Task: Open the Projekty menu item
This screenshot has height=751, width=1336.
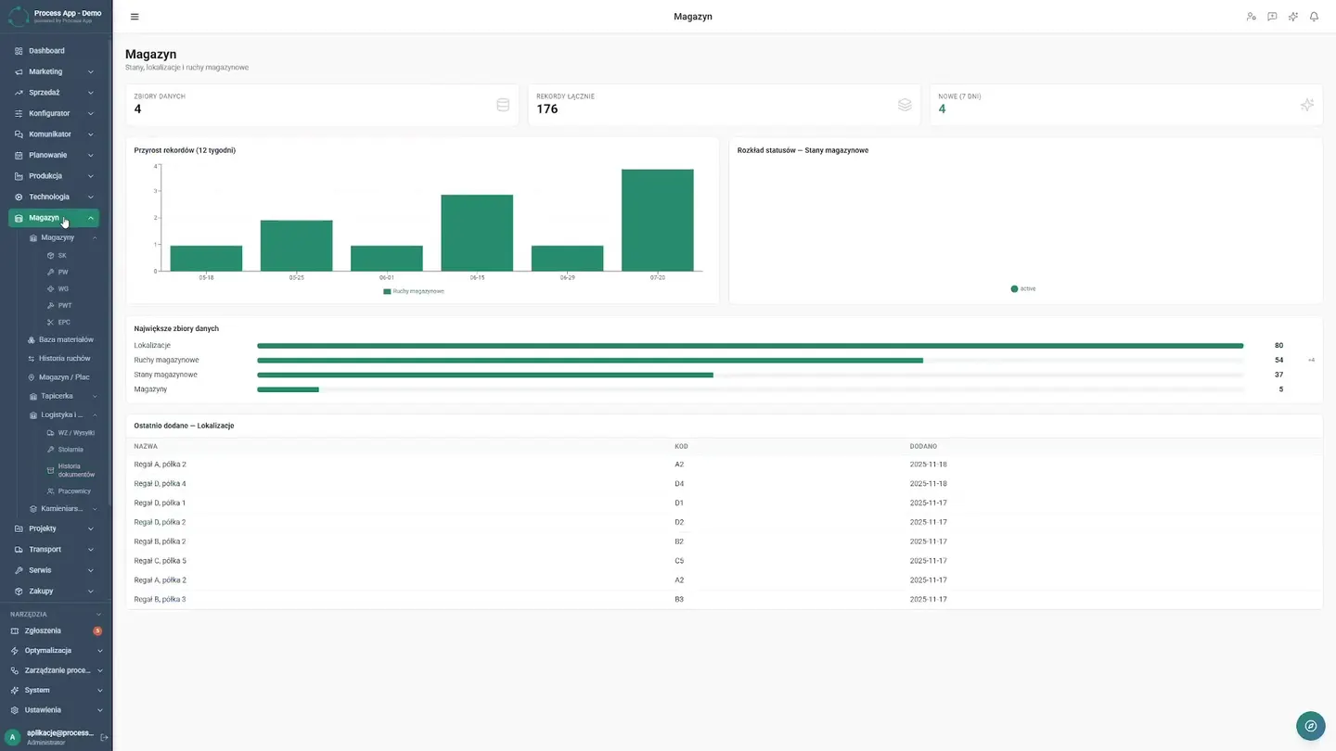Action: 54,528
